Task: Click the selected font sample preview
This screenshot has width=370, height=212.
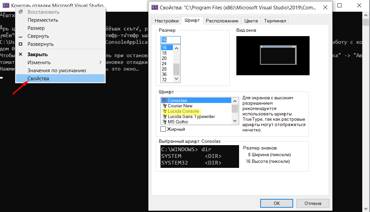Action: pos(200,156)
